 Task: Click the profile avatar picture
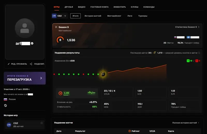click(x=25, y=28)
